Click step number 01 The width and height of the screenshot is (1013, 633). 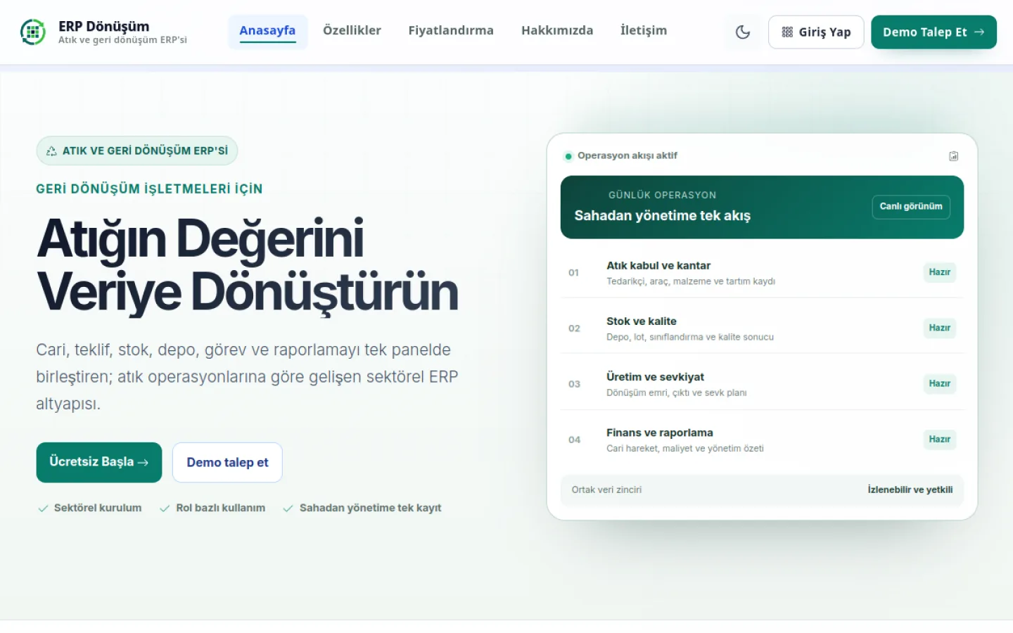click(574, 273)
